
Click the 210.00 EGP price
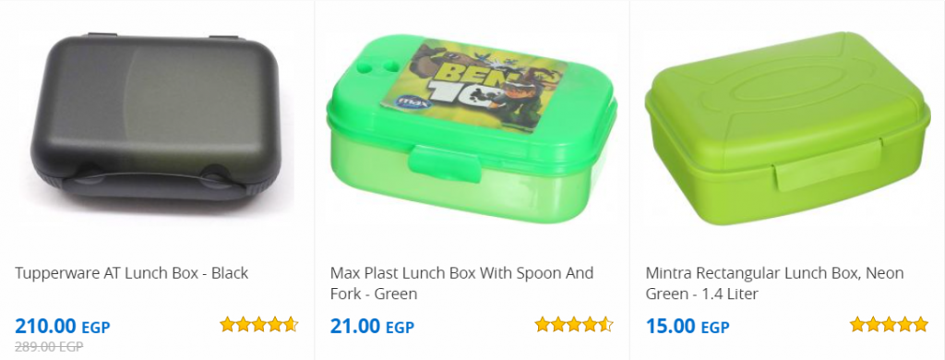[x=63, y=327]
